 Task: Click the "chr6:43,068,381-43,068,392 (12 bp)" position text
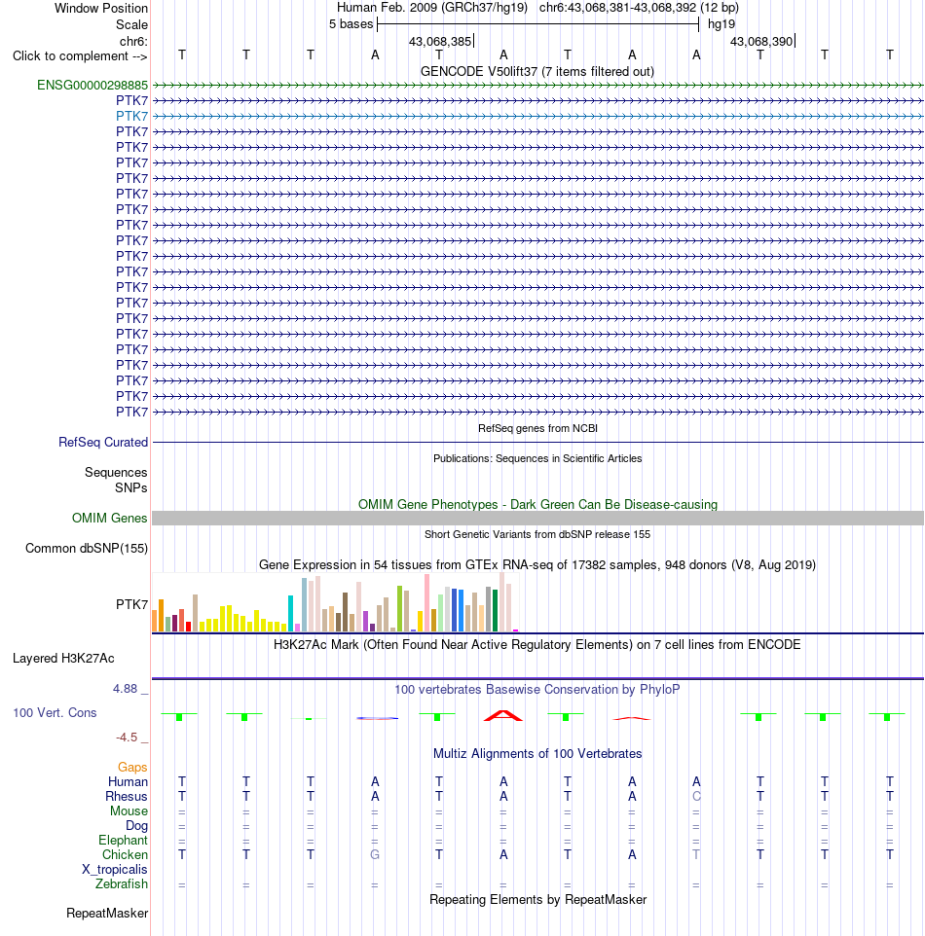[x=639, y=8]
